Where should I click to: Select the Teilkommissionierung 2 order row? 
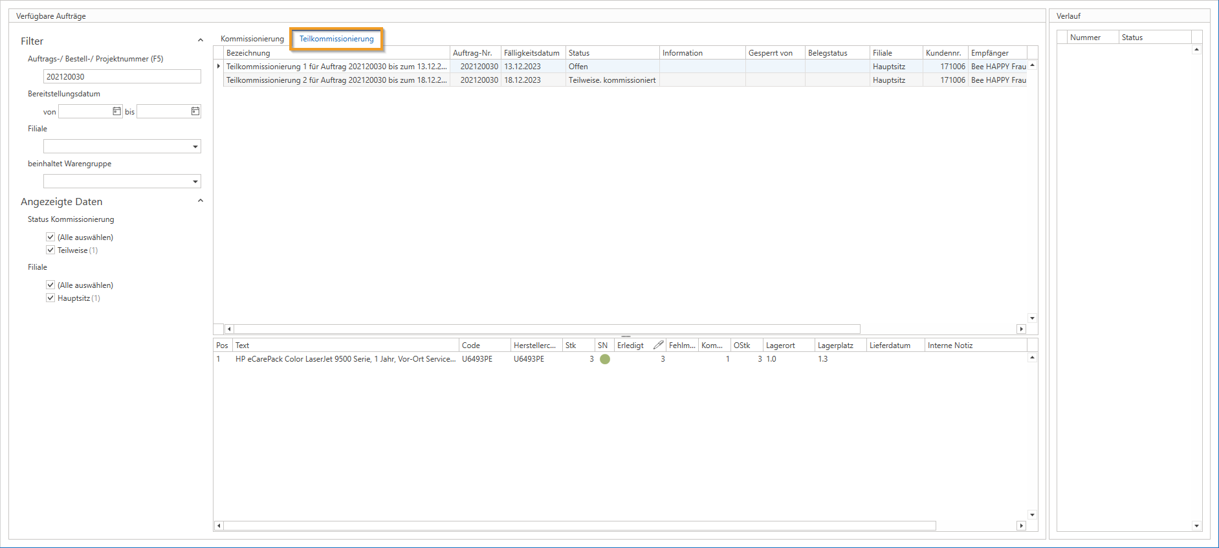(336, 80)
